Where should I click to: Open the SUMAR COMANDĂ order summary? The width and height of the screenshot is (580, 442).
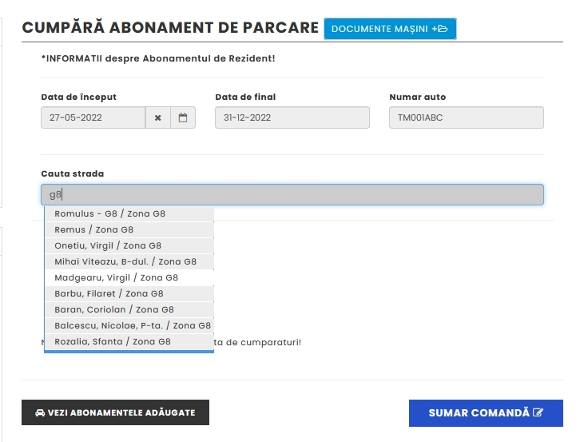point(486,412)
